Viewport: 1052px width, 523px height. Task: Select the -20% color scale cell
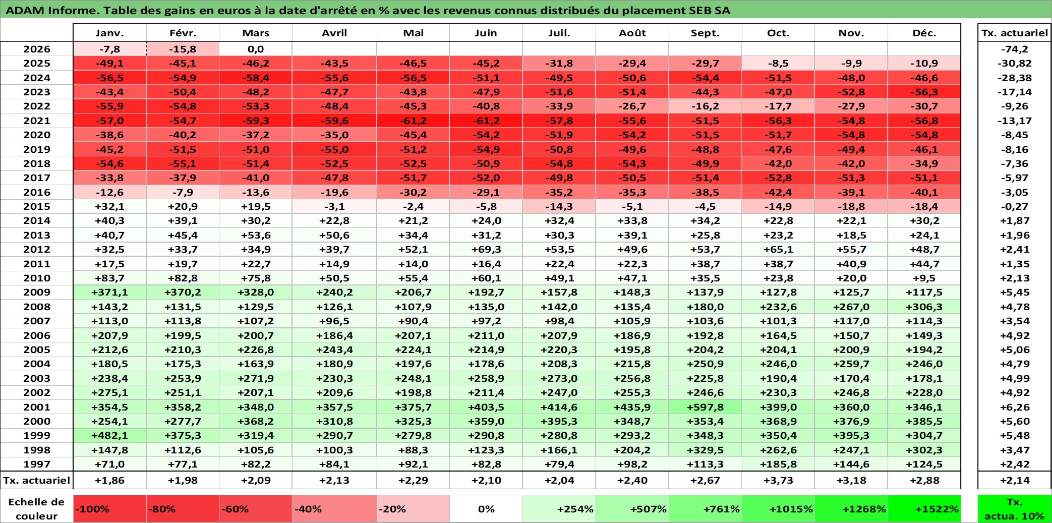click(413, 509)
